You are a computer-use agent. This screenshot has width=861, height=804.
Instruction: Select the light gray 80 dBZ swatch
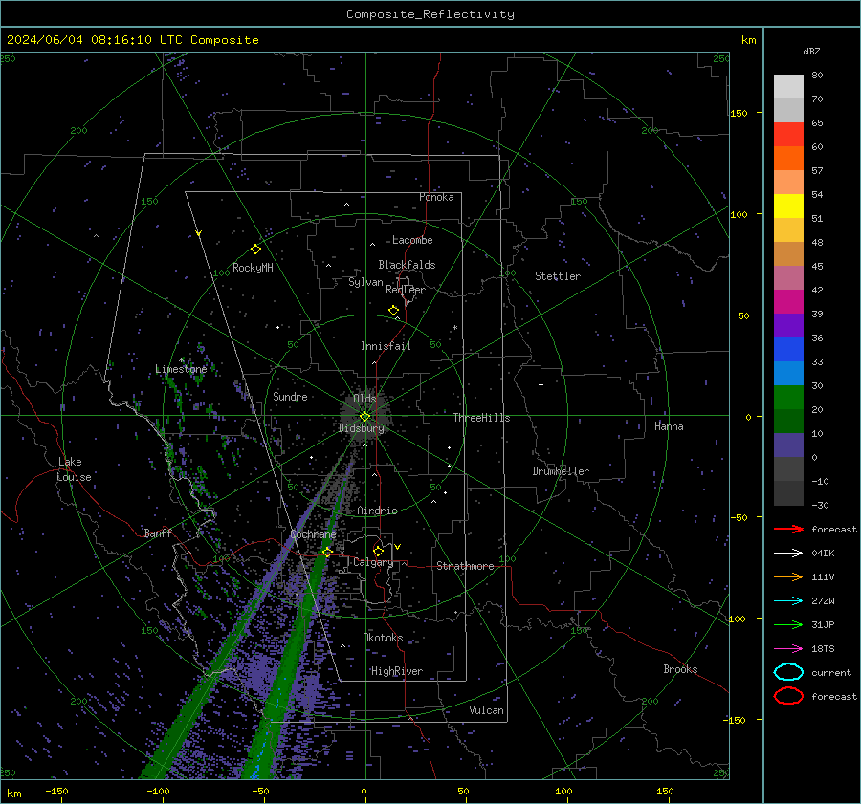click(x=788, y=87)
